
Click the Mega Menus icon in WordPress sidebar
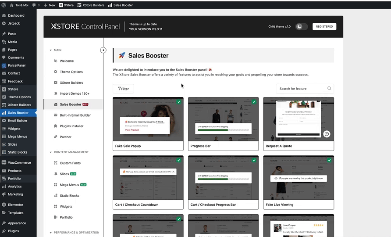(x=4, y=136)
